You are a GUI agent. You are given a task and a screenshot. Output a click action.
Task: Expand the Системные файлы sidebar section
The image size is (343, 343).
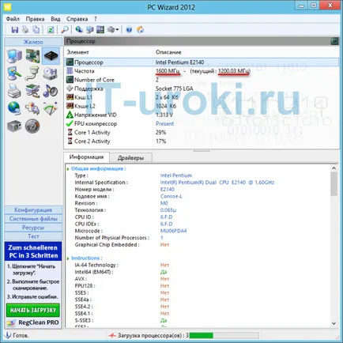click(33, 219)
